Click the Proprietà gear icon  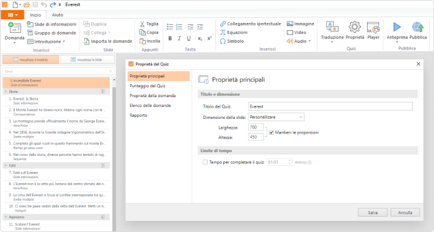coord(355,27)
